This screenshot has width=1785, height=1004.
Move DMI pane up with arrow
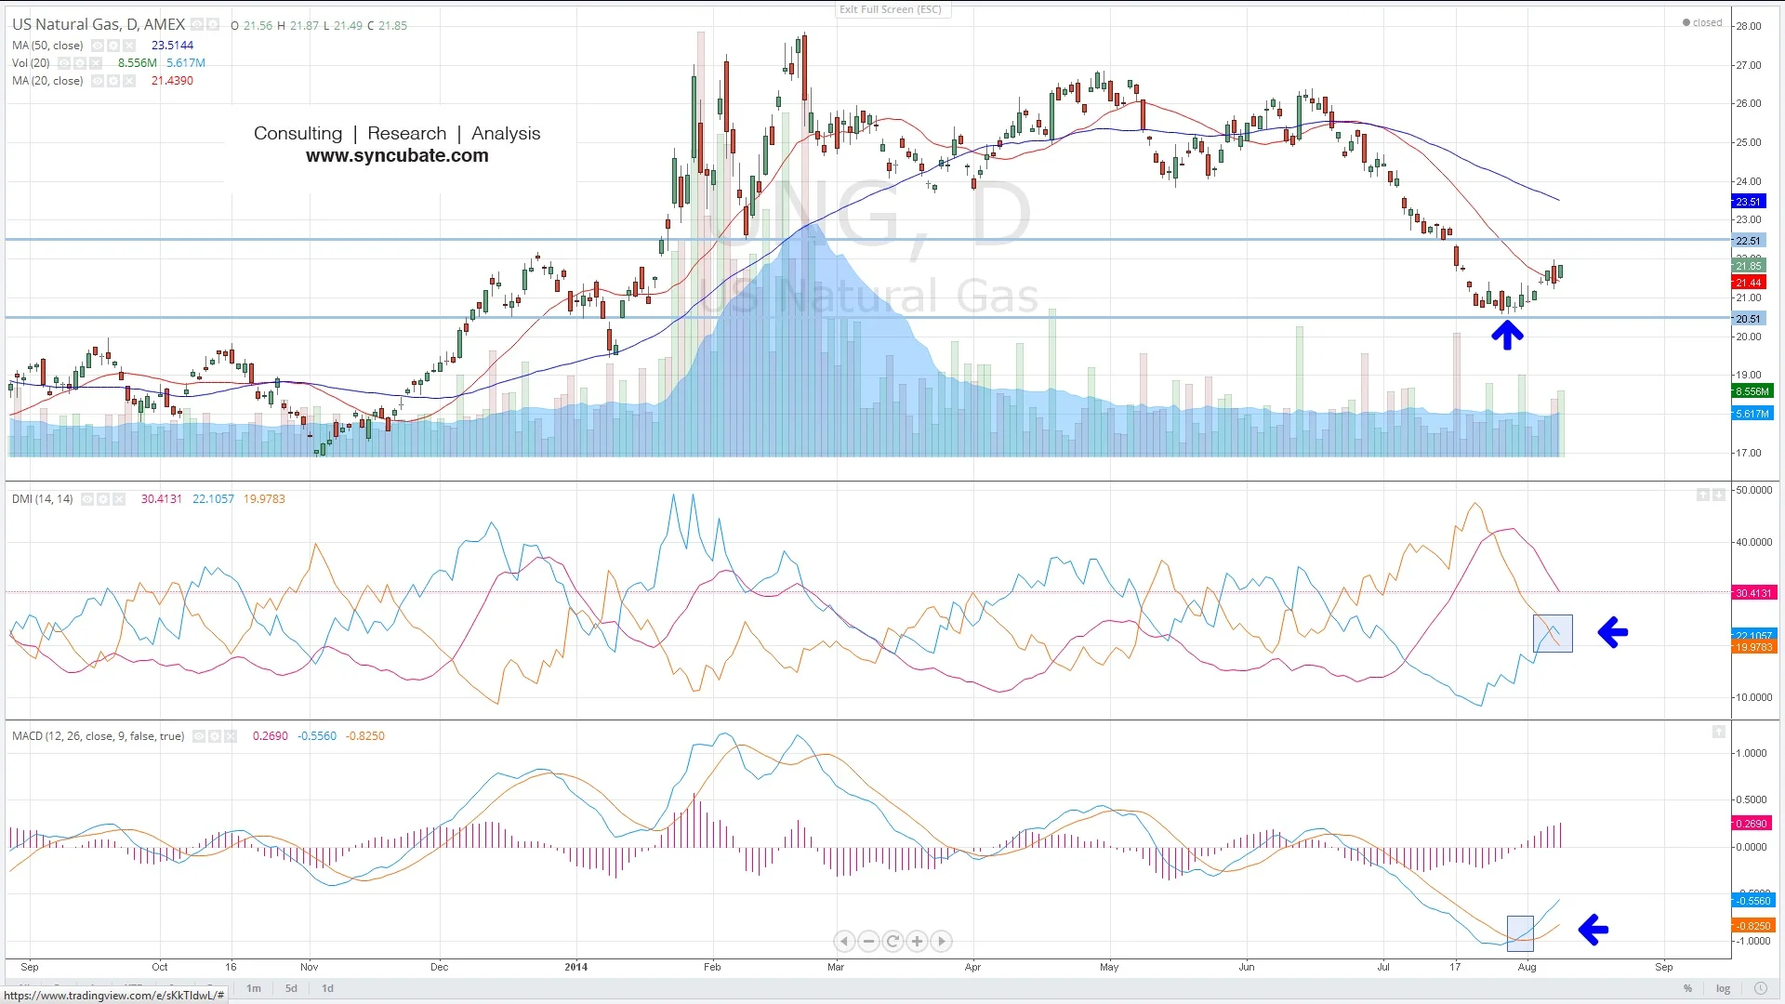(1702, 495)
